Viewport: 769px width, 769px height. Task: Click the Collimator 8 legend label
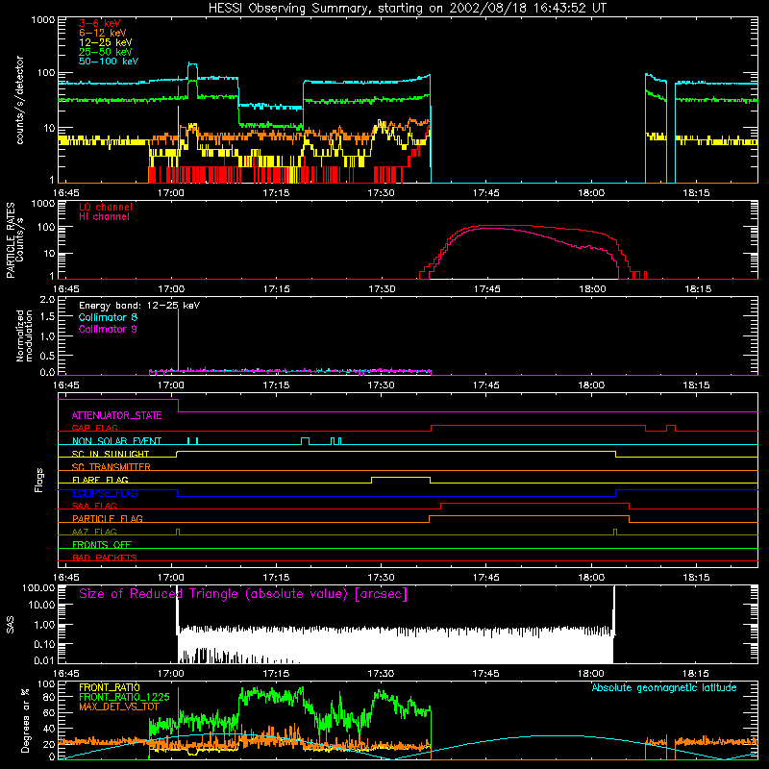108,317
